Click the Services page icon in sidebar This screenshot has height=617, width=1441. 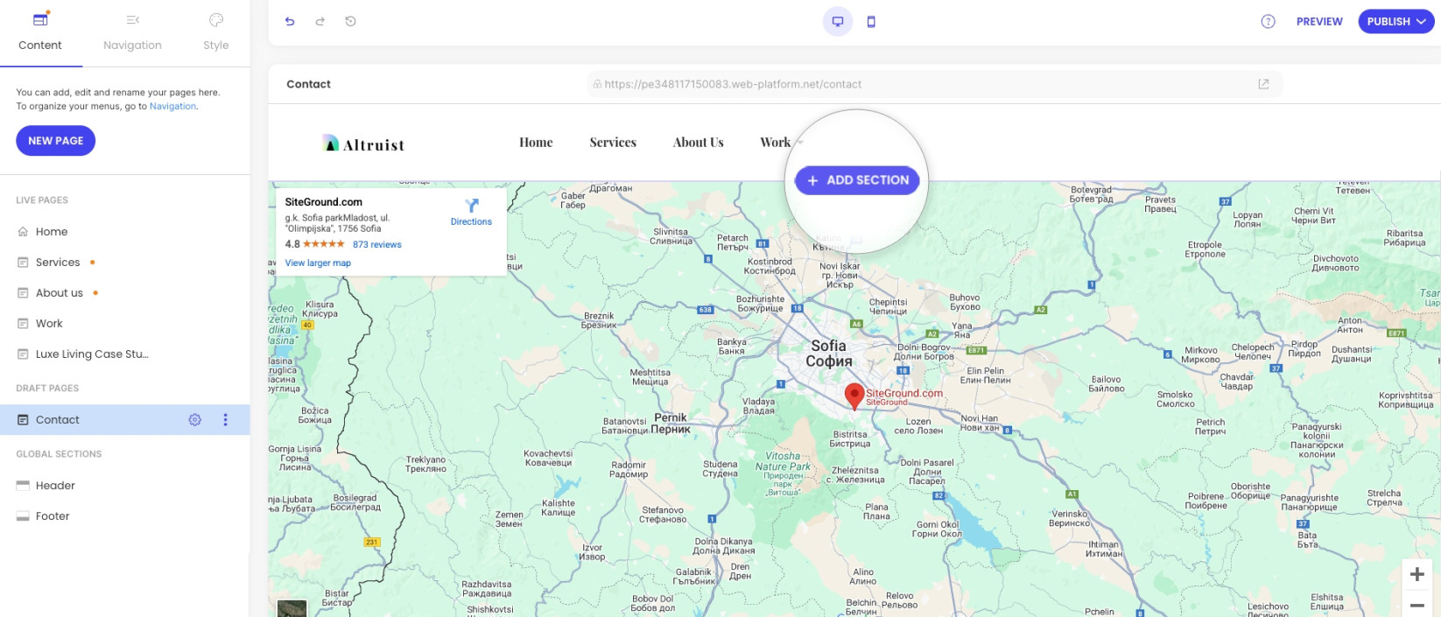pyautogui.click(x=23, y=263)
